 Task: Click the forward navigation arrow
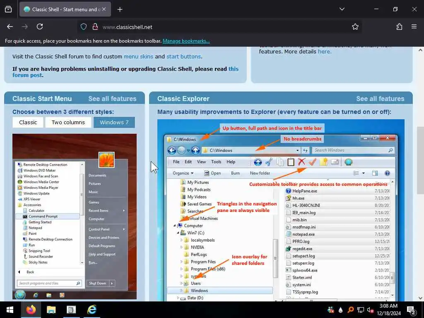(25, 27)
